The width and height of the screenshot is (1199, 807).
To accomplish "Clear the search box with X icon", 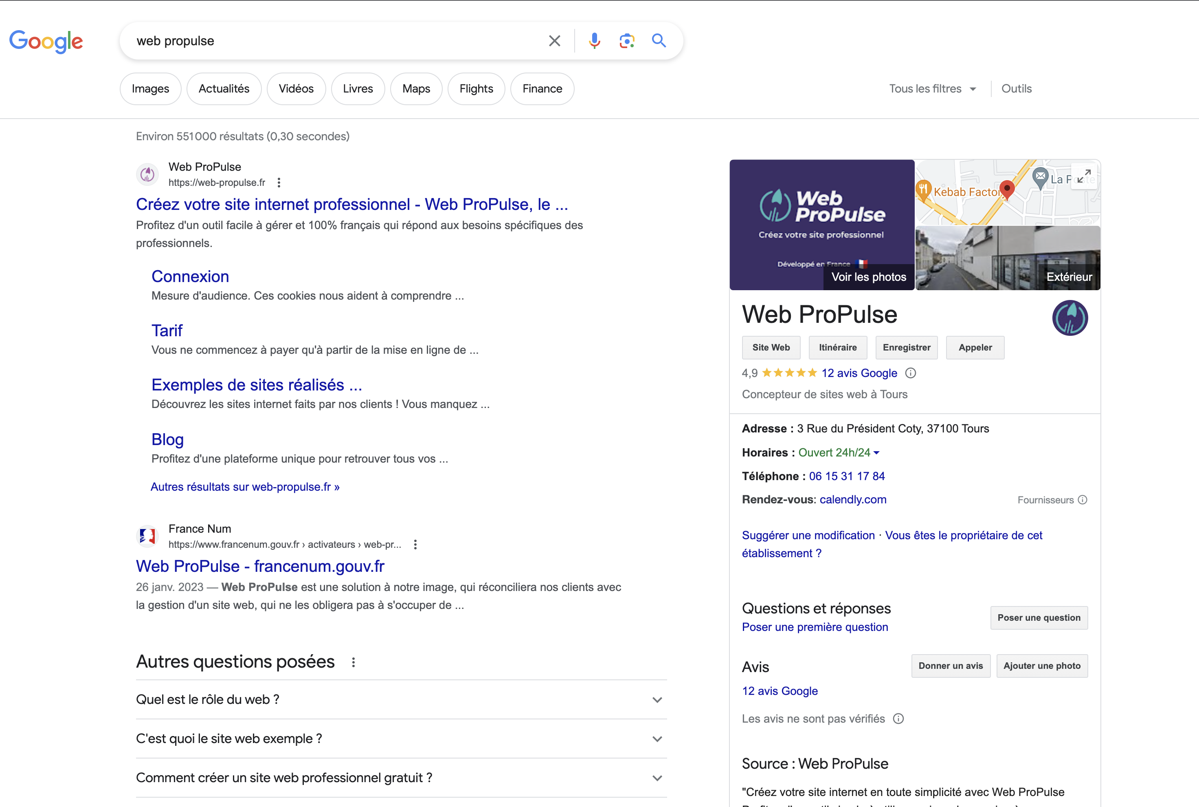I will tap(554, 41).
